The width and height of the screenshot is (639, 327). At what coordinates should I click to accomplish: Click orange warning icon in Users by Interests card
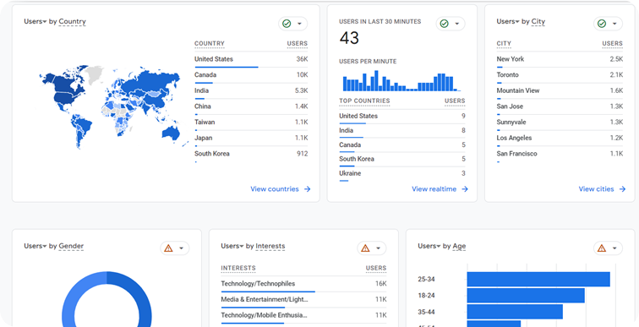tap(365, 248)
